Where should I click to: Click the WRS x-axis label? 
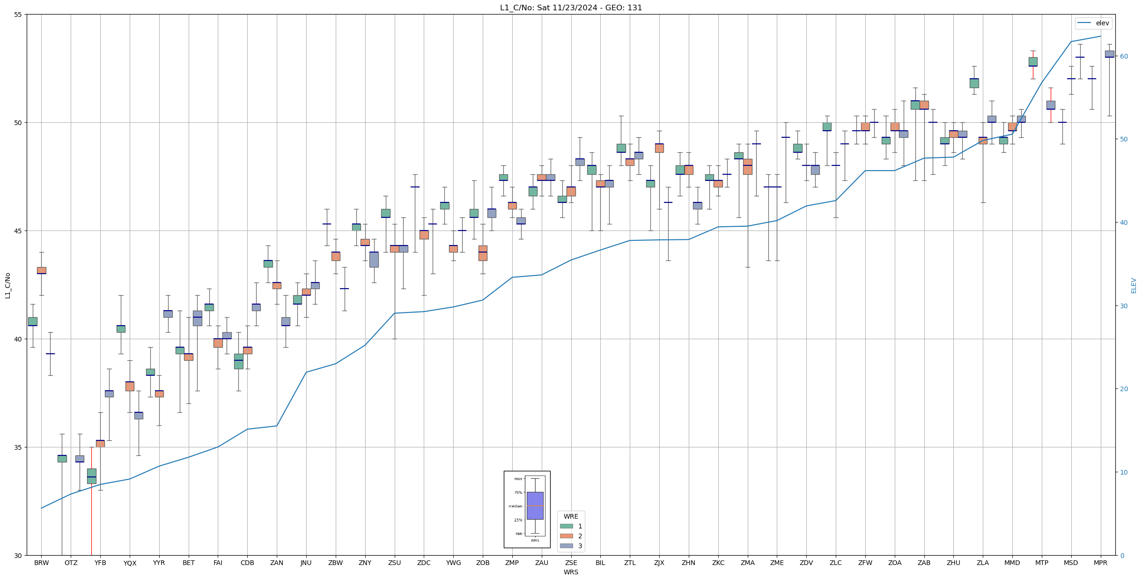click(x=571, y=572)
